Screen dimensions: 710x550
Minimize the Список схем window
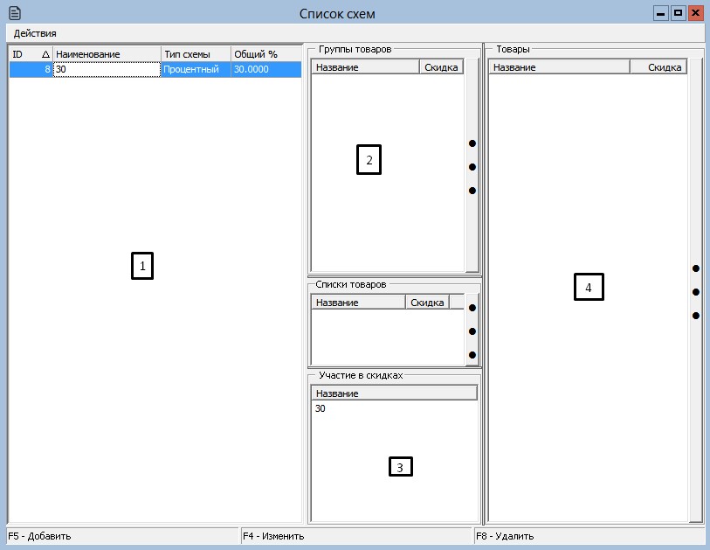click(661, 13)
